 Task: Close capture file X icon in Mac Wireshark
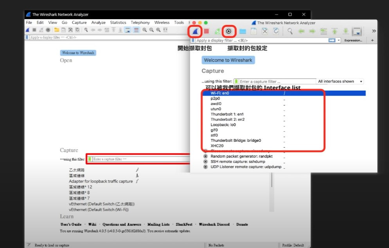265,31
